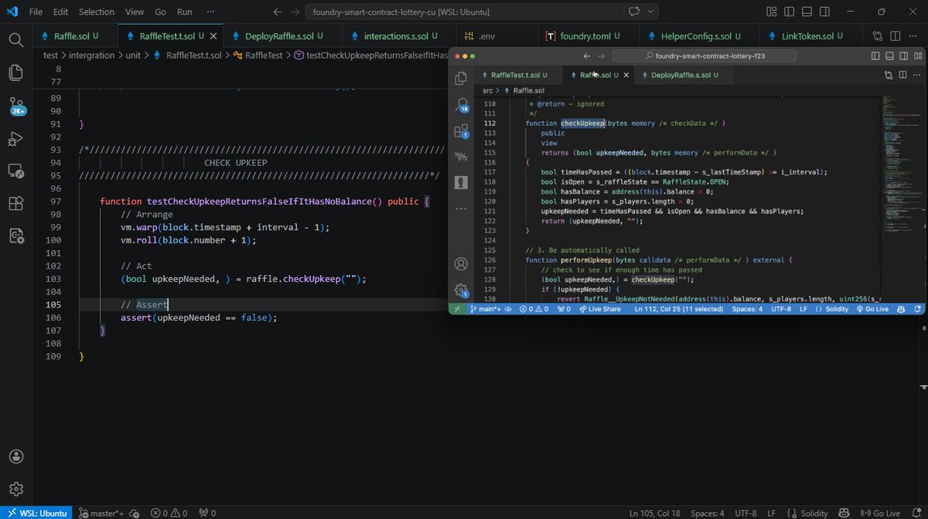Toggle the secondary sidebar visibility icon
928x519 pixels.
pyautogui.click(x=824, y=12)
